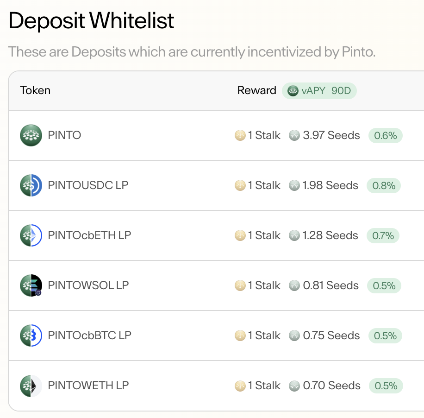Click the Pinto icon in vAPY badge
Screen dimensions: 424x418
[x=293, y=91]
